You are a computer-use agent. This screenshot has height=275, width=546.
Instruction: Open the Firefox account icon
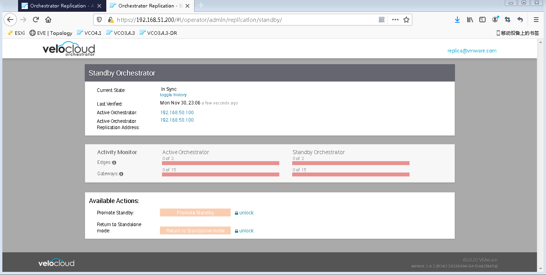[x=495, y=19]
